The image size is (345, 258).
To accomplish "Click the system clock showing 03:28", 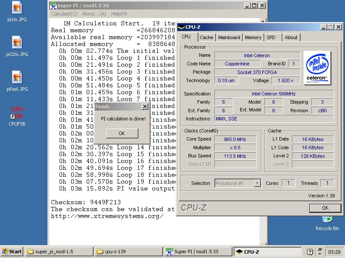I will [x=334, y=252].
